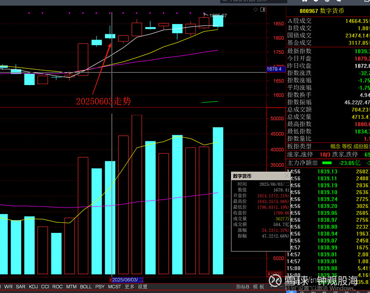Screen dimensions: 370x293
Task: Open the 更多 indicators menu
Action: [x=129, y=287]
